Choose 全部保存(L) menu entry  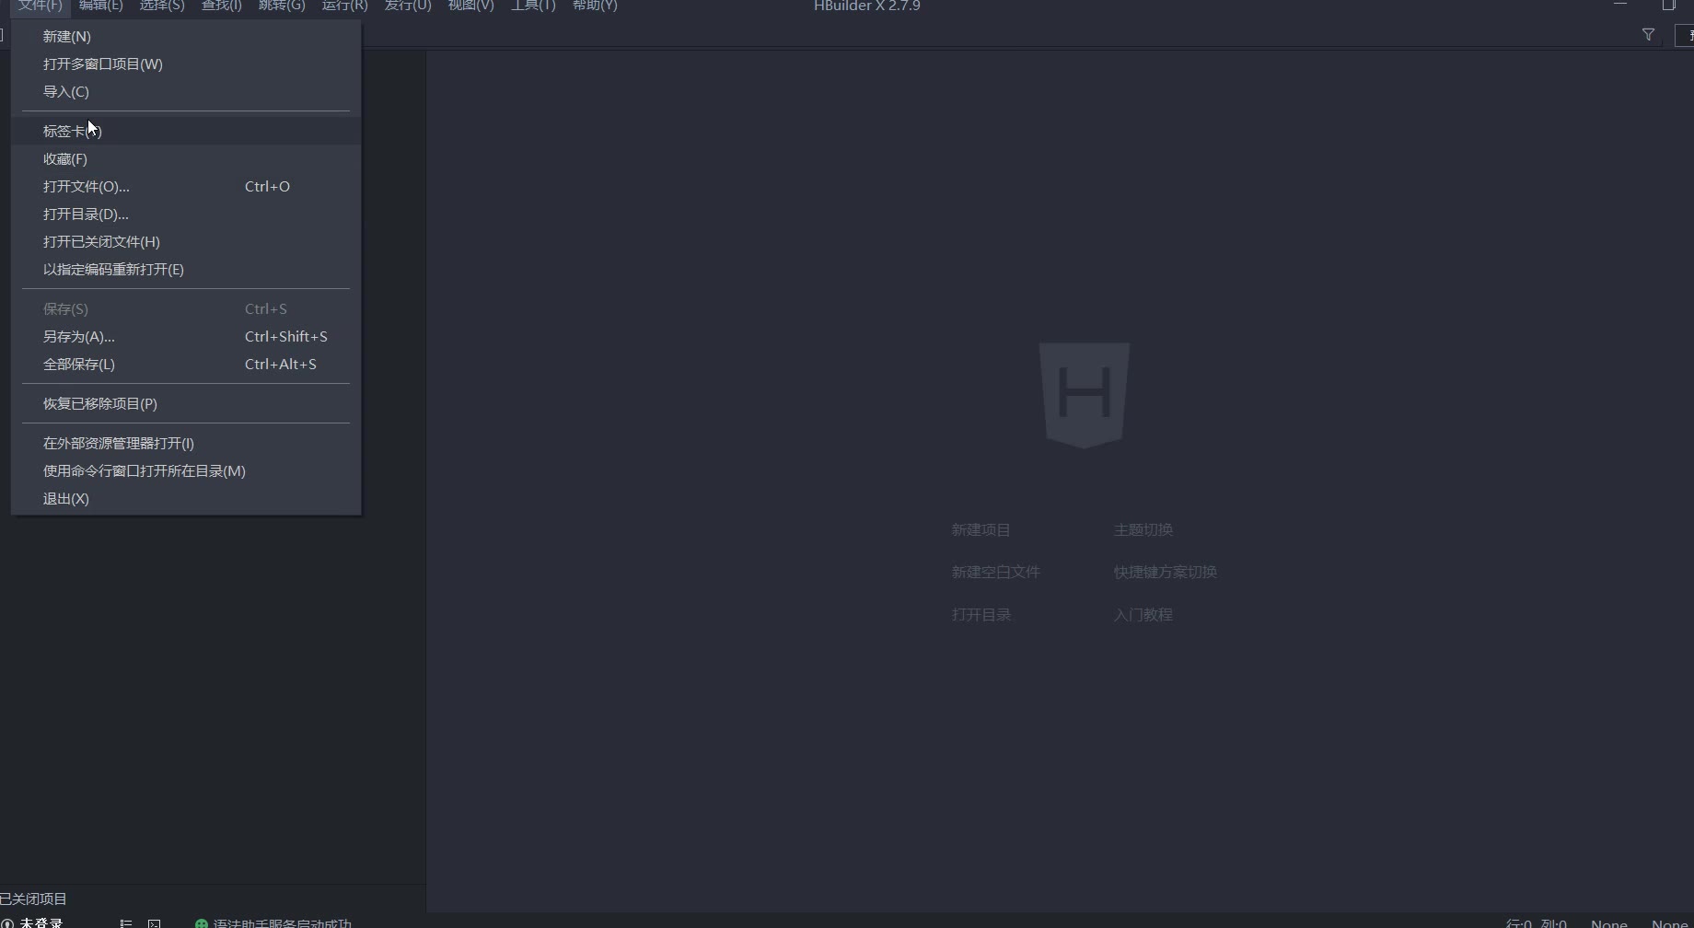click(x=186, y=365)
